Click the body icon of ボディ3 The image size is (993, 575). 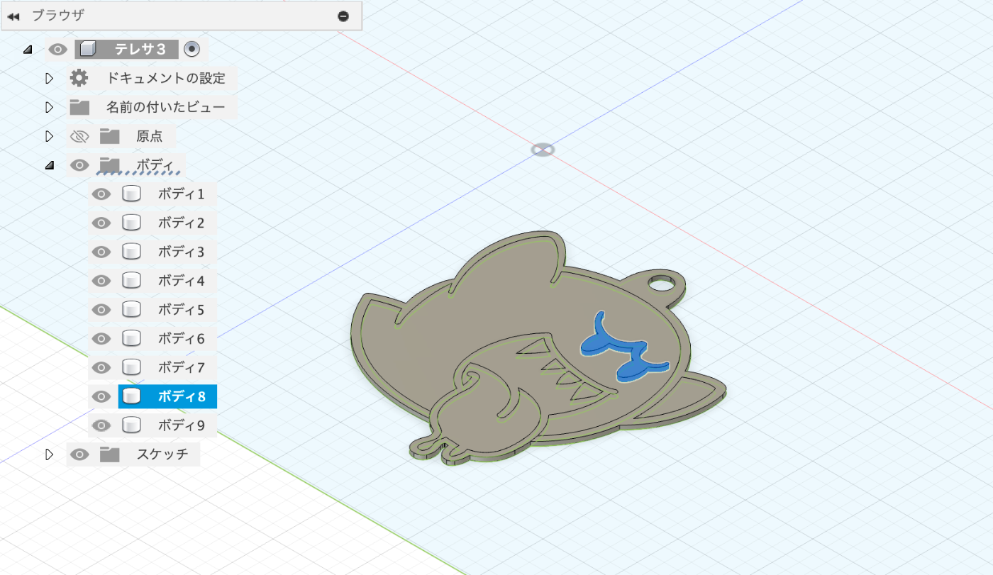pyautogui.click(x=131, y=252)
